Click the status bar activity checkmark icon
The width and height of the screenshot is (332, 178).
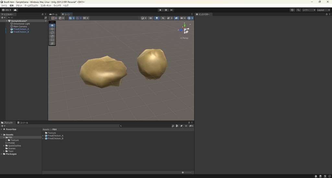click(x=329, y=176)
